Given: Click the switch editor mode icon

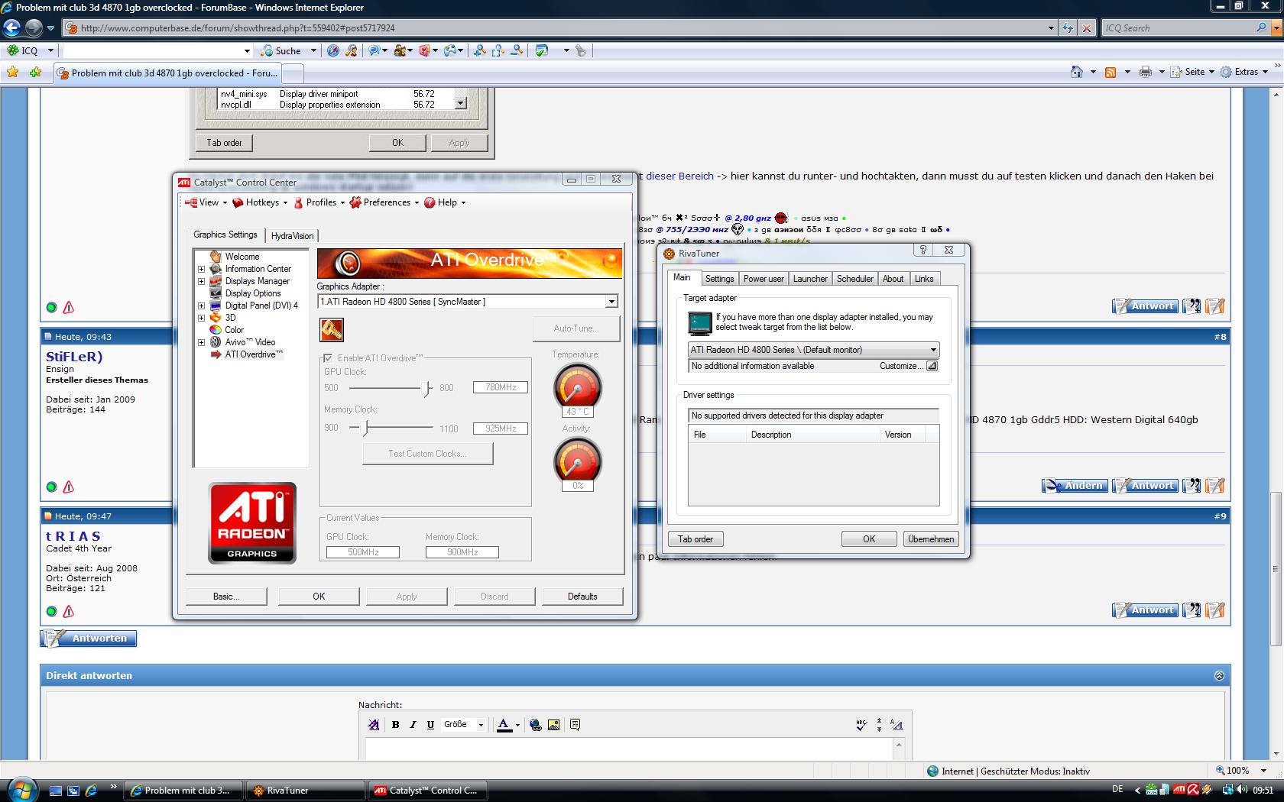Looking at the screenshot, I should click(x=897, y=725).
